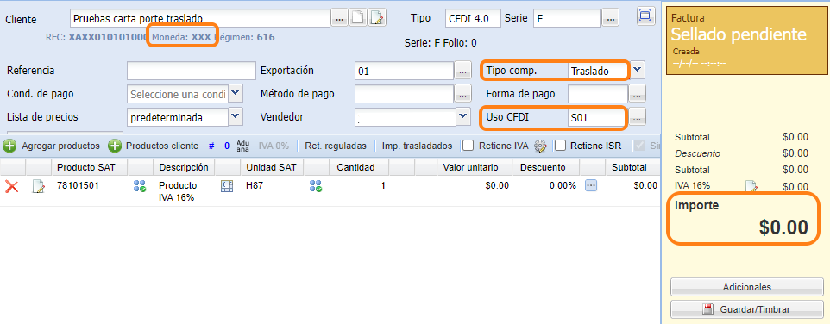Click the Adicionales button
This screenshot has height=324, width=830.
tap(747, 287)
